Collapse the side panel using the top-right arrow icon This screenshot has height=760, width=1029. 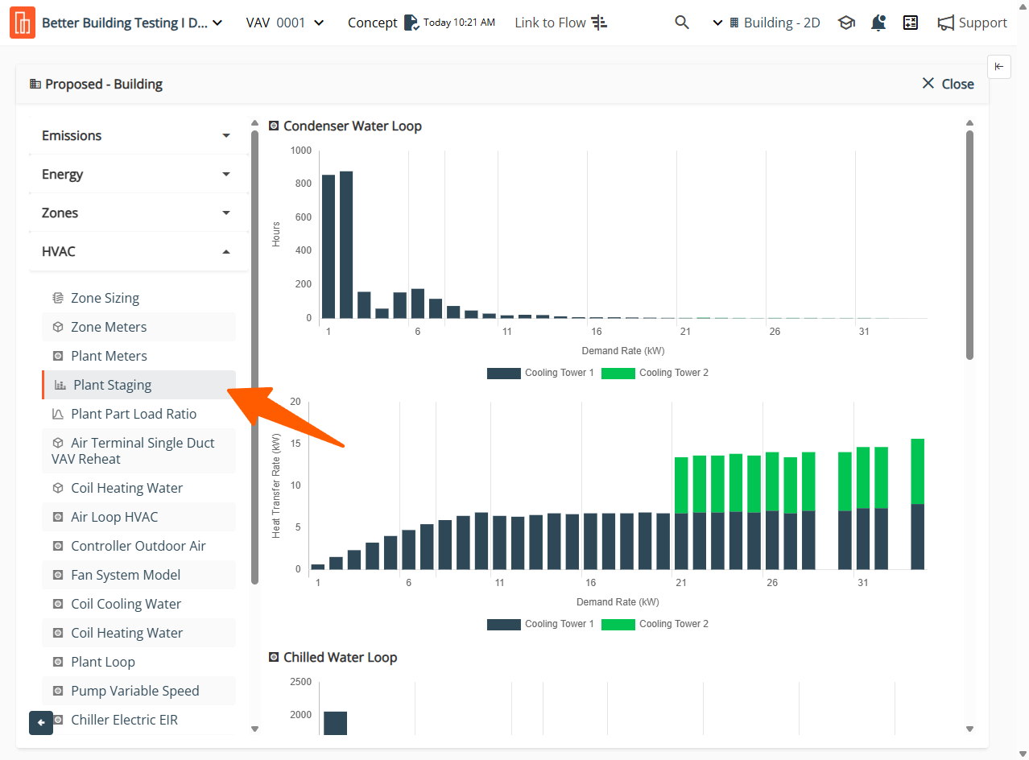998,66
